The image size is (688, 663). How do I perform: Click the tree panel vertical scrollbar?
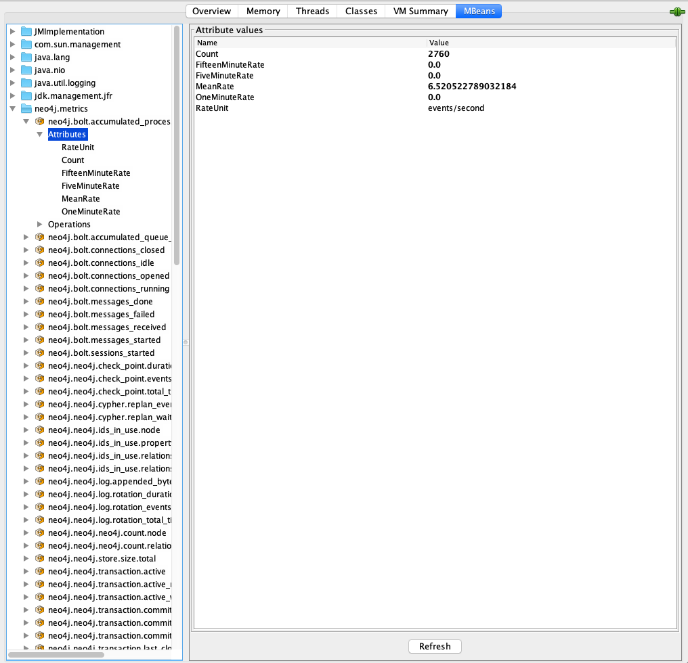click(177, 145)
